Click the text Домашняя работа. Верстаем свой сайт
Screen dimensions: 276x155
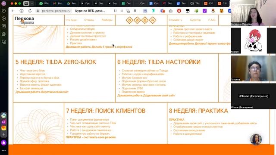pyautogui.click(x=42, y=92)
